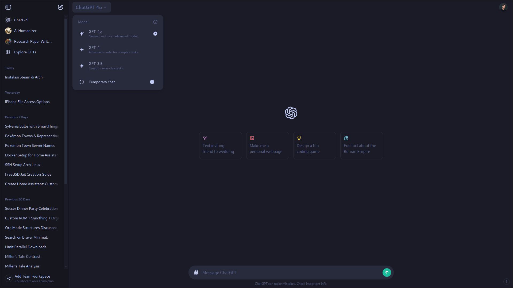Select the GPT-4 model option
Screen dimensions: 513x288
[118, 50]
